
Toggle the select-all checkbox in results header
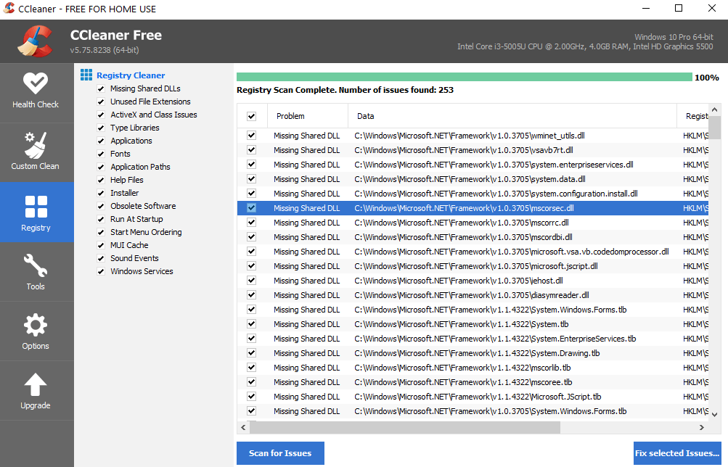coord(252,116)
